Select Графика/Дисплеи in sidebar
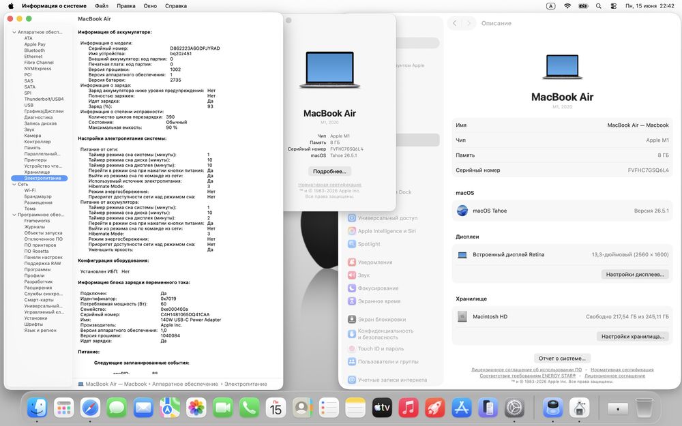Screen dimensions: 682x426 (x=44, y=111)
